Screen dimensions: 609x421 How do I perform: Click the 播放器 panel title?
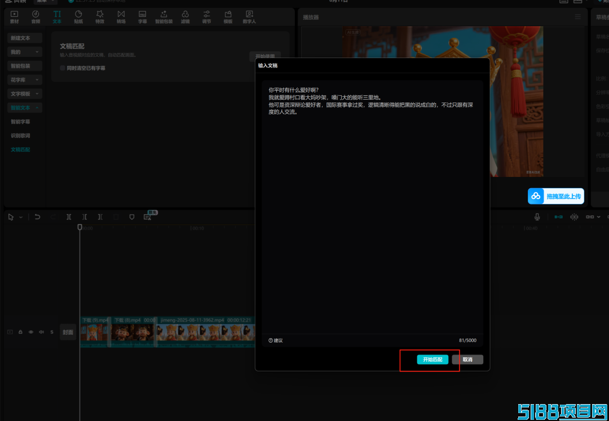coord(311,17)
